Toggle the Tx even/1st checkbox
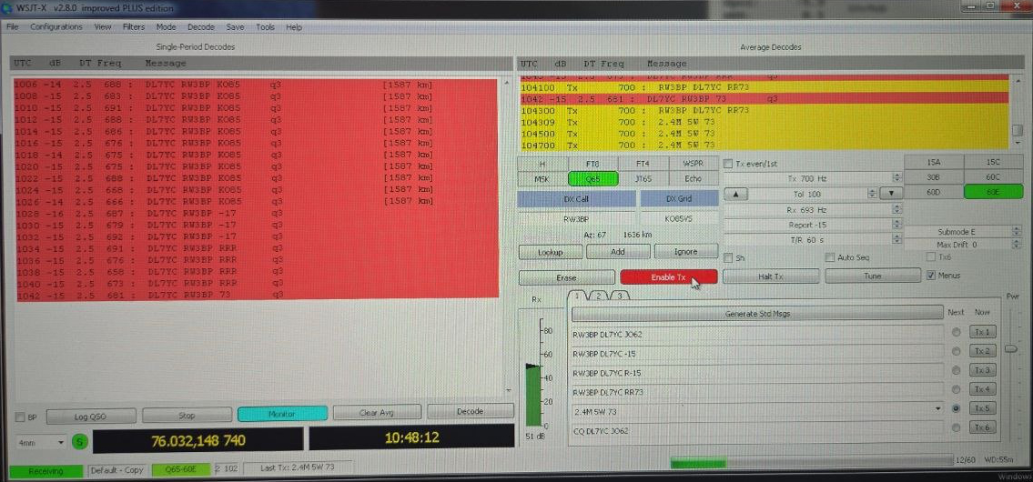The height and width of the screenshot is (482, 1033). 729,164
